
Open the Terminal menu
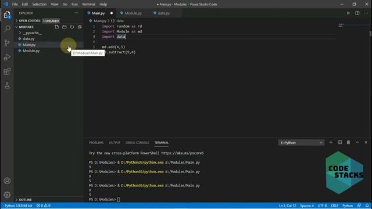click(88, 4)
